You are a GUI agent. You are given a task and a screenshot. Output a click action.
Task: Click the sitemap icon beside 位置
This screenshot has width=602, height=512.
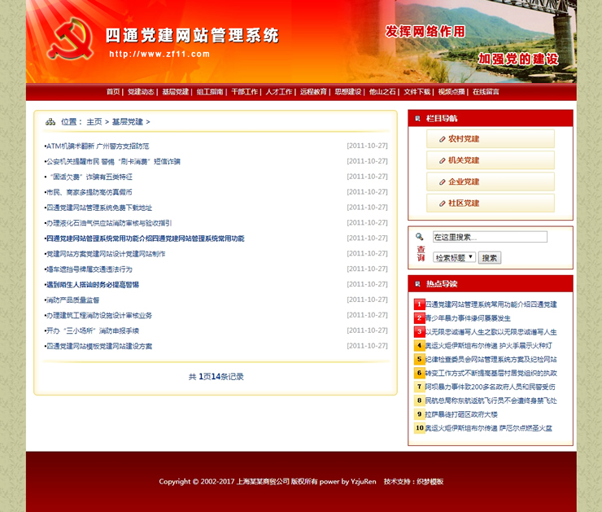tap(50, 122)
